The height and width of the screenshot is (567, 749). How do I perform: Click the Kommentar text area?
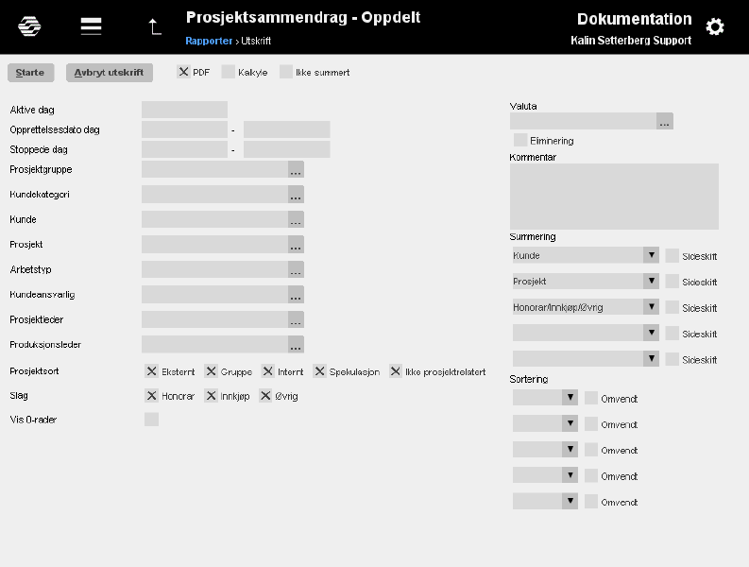[614, 197]
